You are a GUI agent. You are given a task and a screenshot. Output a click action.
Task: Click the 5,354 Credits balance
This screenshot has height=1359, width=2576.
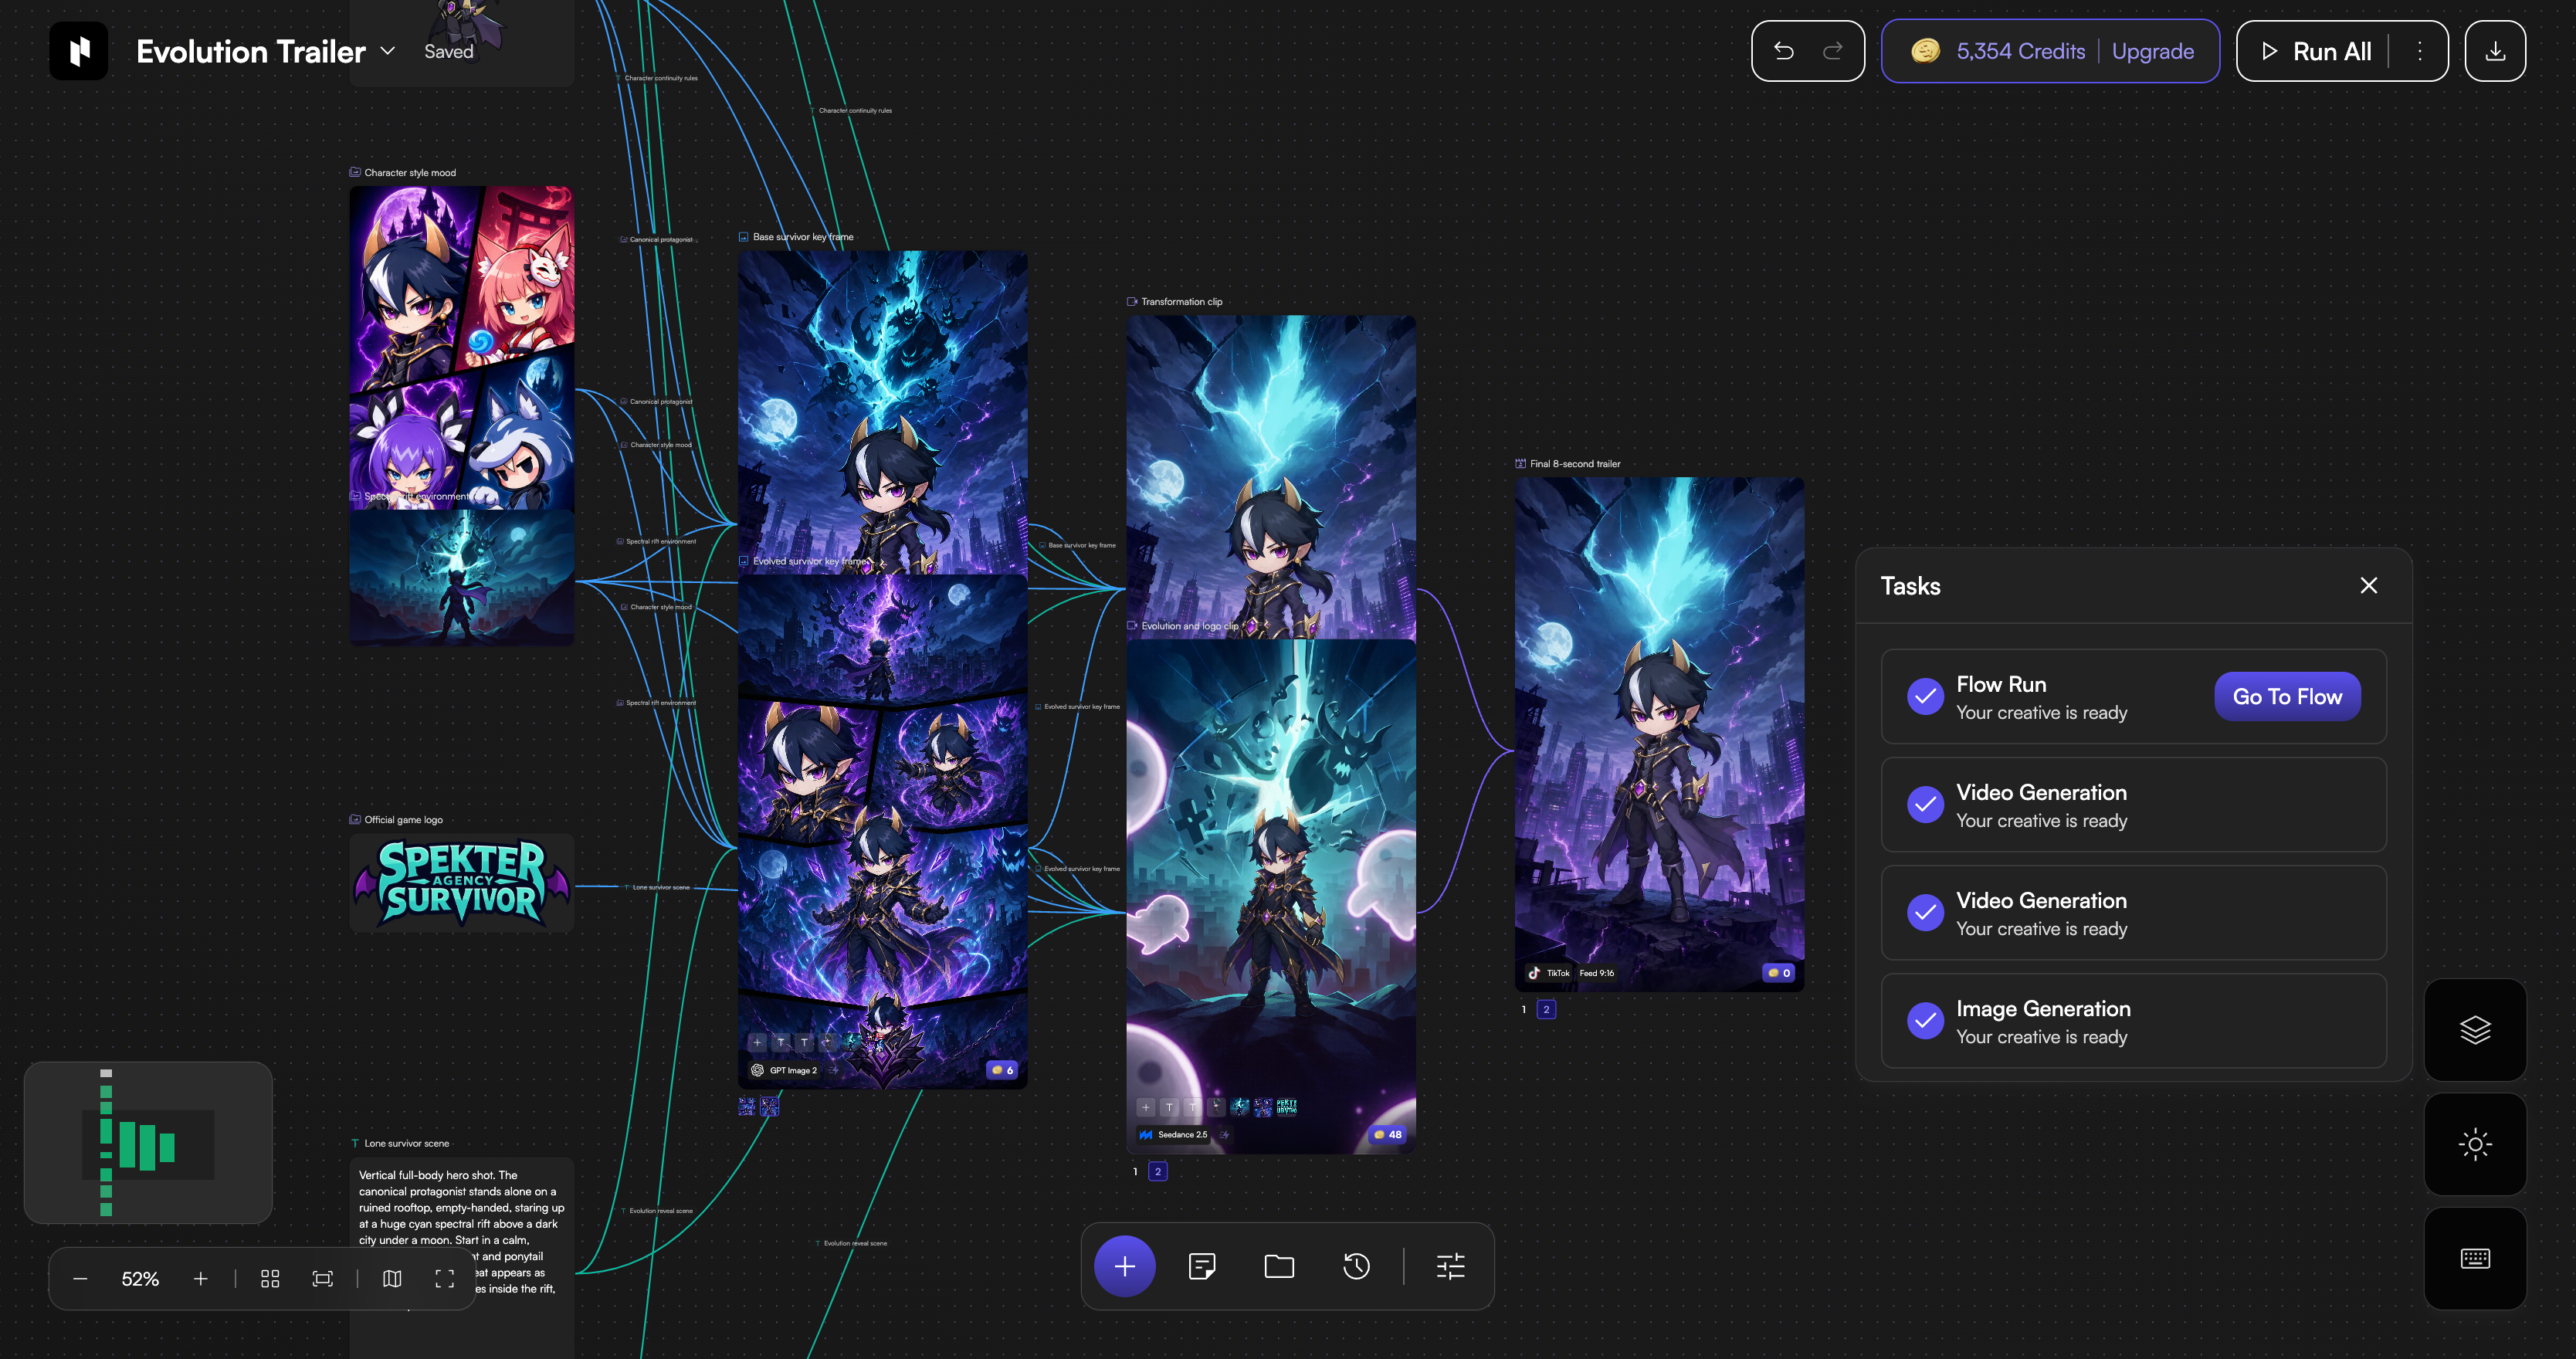1998,51
